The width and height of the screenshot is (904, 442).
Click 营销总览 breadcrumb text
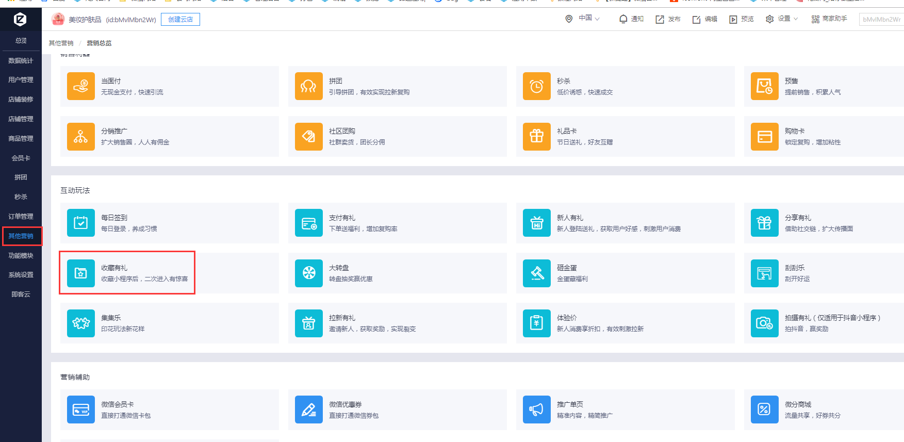click(99, 43)
